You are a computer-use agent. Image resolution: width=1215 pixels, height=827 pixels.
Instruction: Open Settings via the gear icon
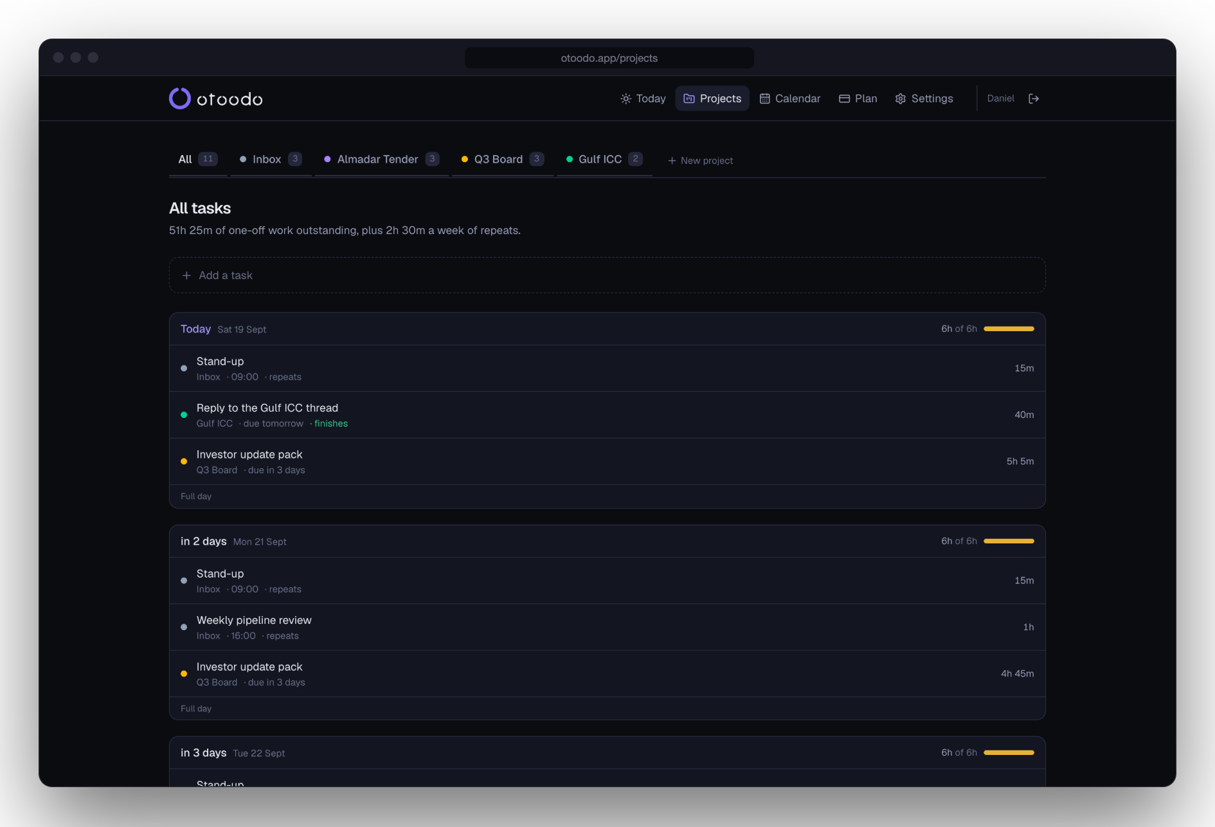coord(901,98)
